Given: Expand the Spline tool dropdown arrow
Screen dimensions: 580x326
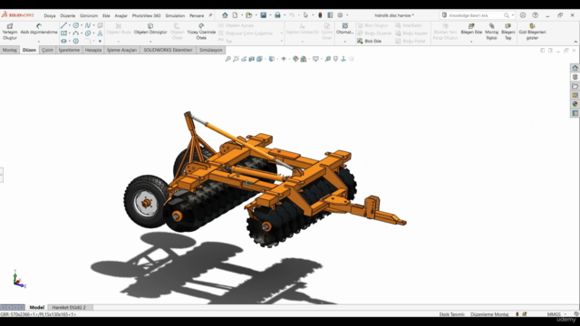Looking at the screenshot, I should coord(93,25).
